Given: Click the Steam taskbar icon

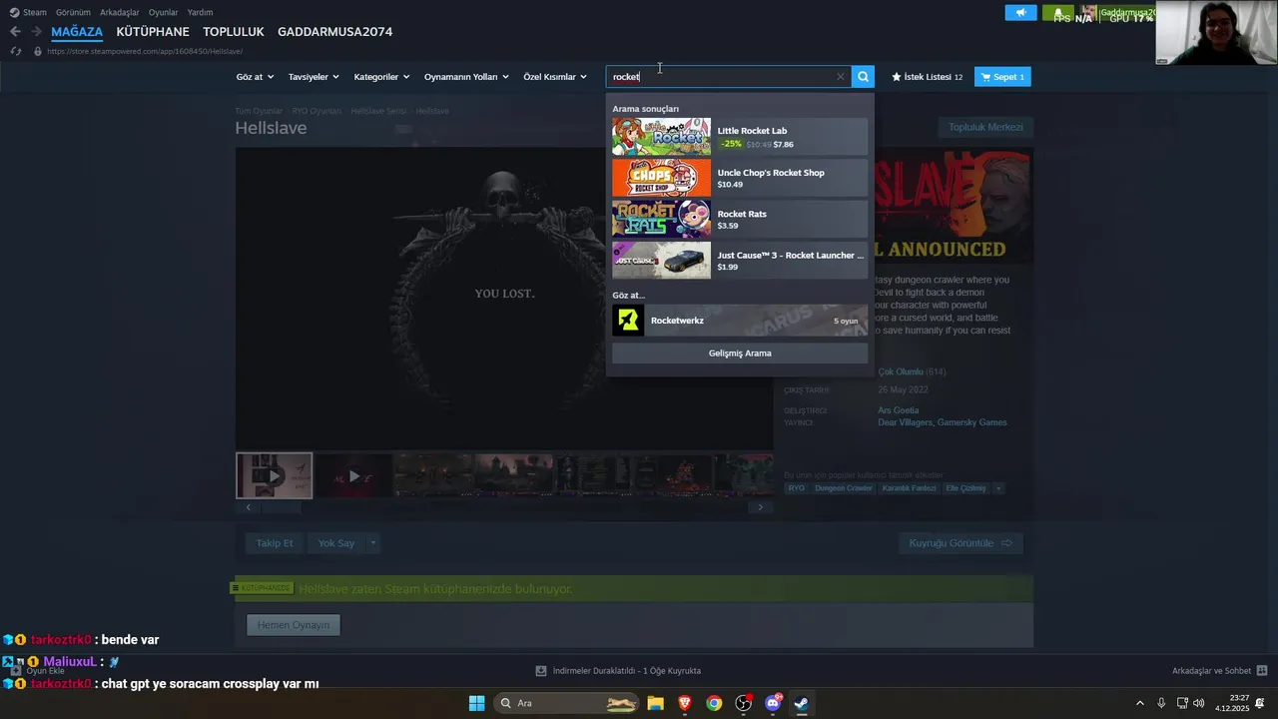Looking at the screenshot, I should point(802,703).
